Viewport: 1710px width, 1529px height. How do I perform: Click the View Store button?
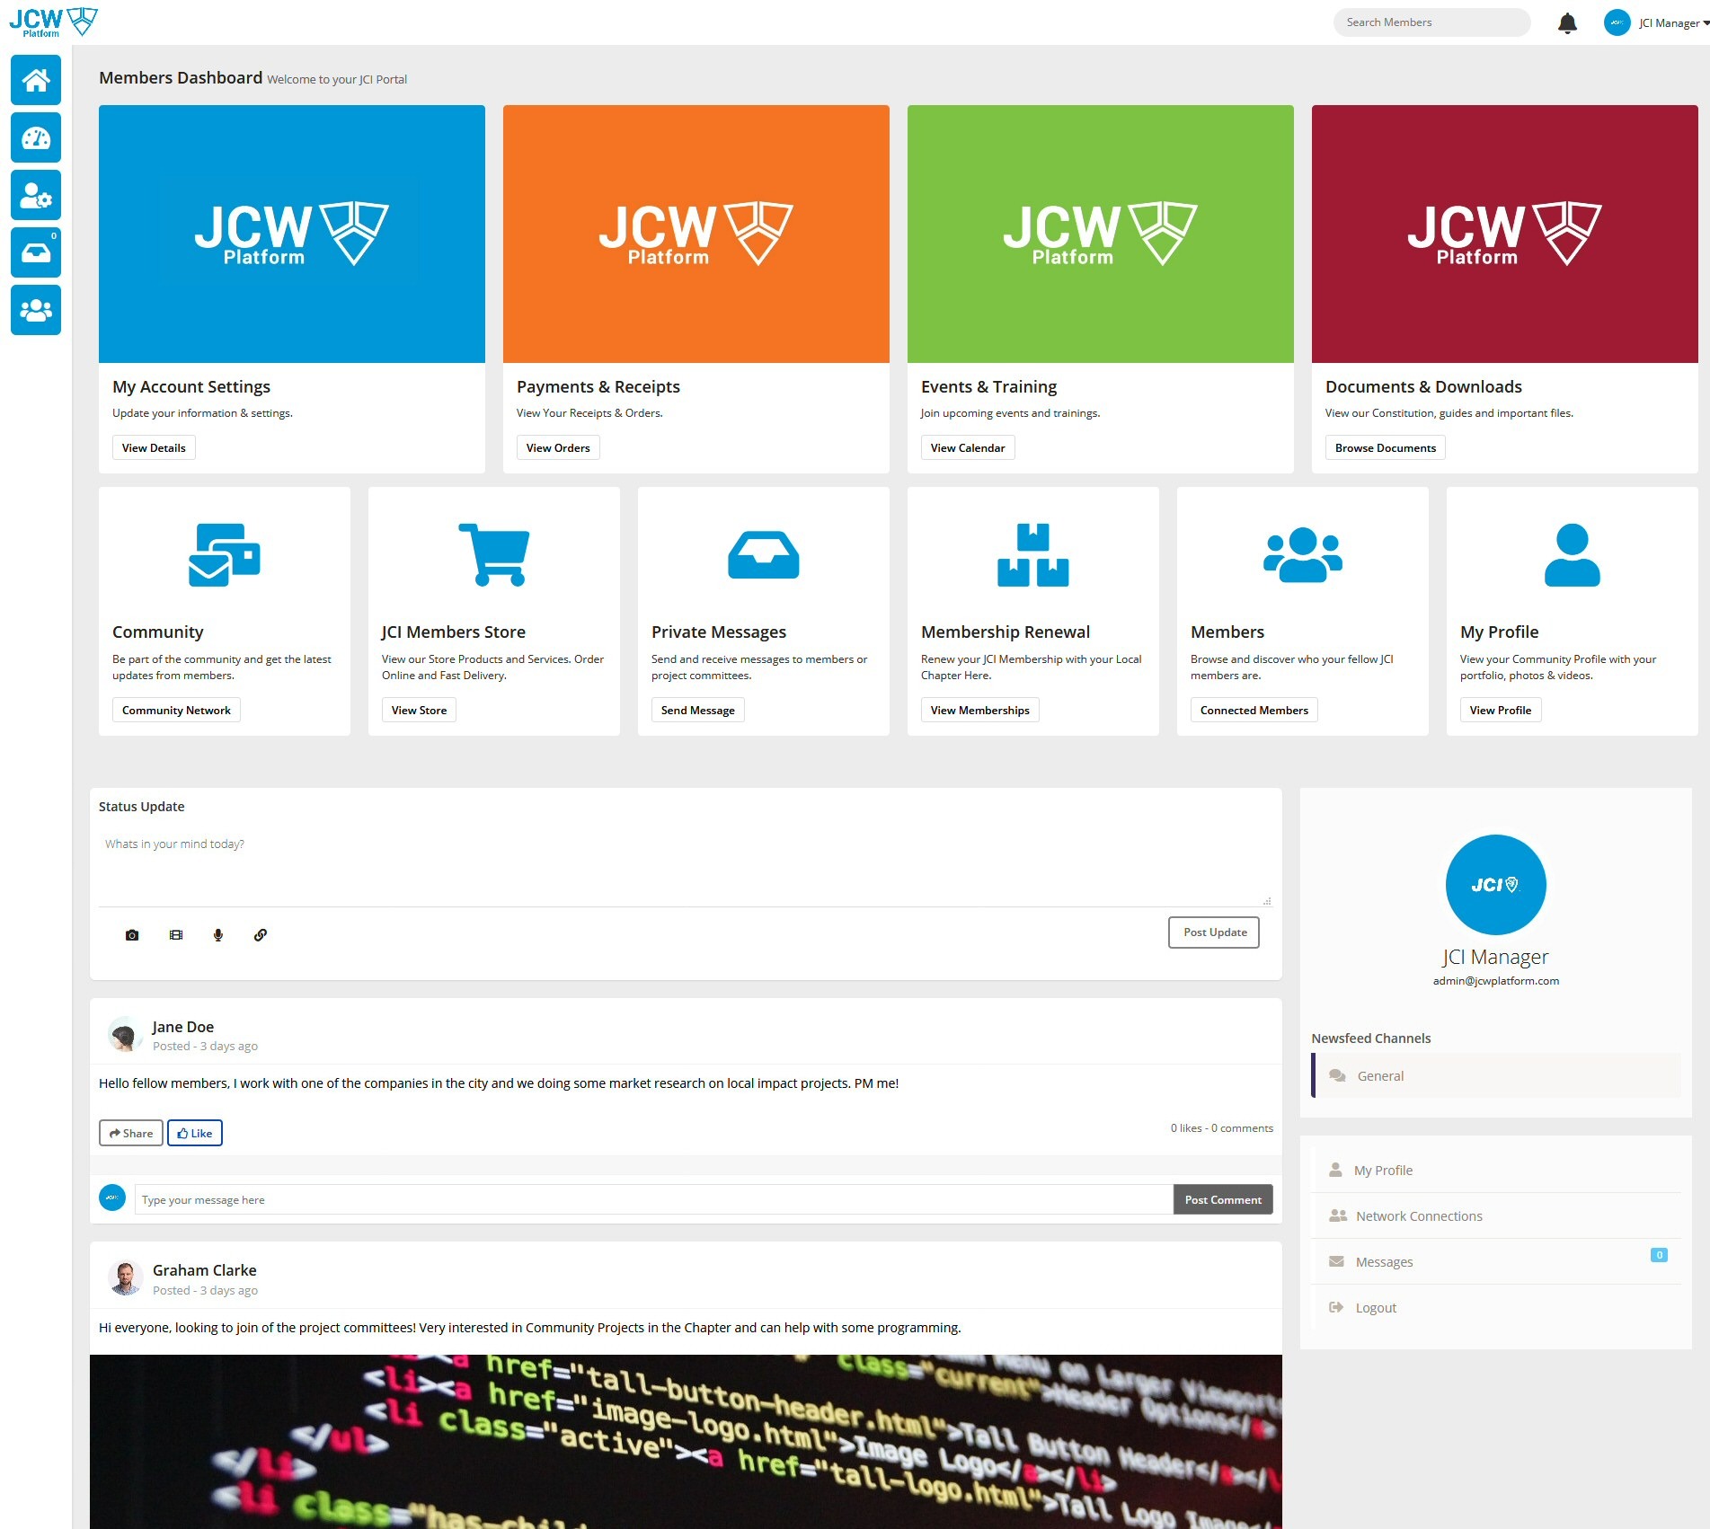click(419, 710)
